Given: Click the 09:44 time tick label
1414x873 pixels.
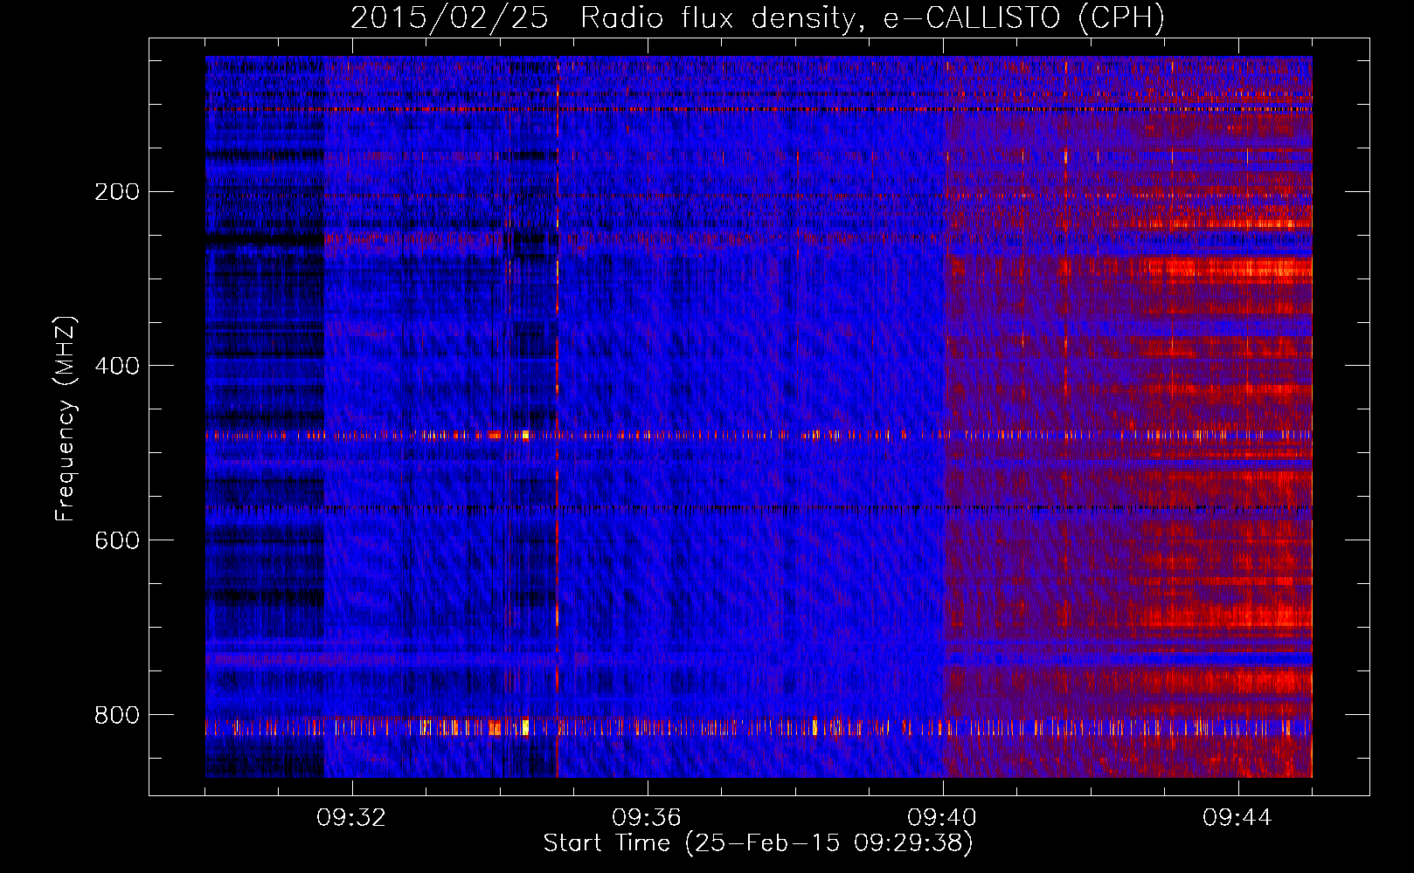Looking at the screenshot, I should tap(1237, 818).
